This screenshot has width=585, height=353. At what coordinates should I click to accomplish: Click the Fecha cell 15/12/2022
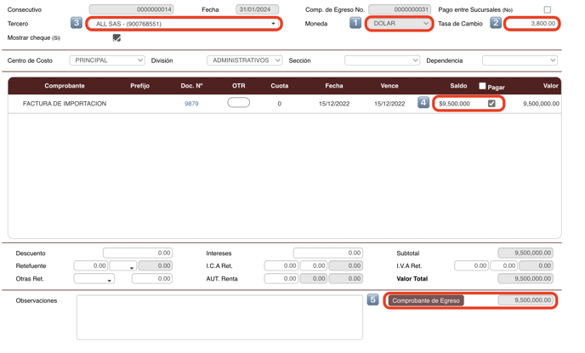pos(334,104)
